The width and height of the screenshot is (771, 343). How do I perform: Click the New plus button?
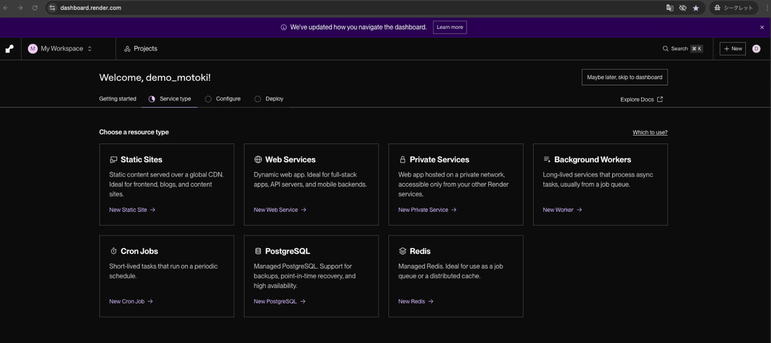pyautogui.click(x=732, y=49)
